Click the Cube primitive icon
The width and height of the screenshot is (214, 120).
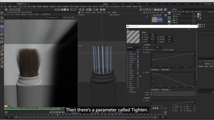pos(169,21)
